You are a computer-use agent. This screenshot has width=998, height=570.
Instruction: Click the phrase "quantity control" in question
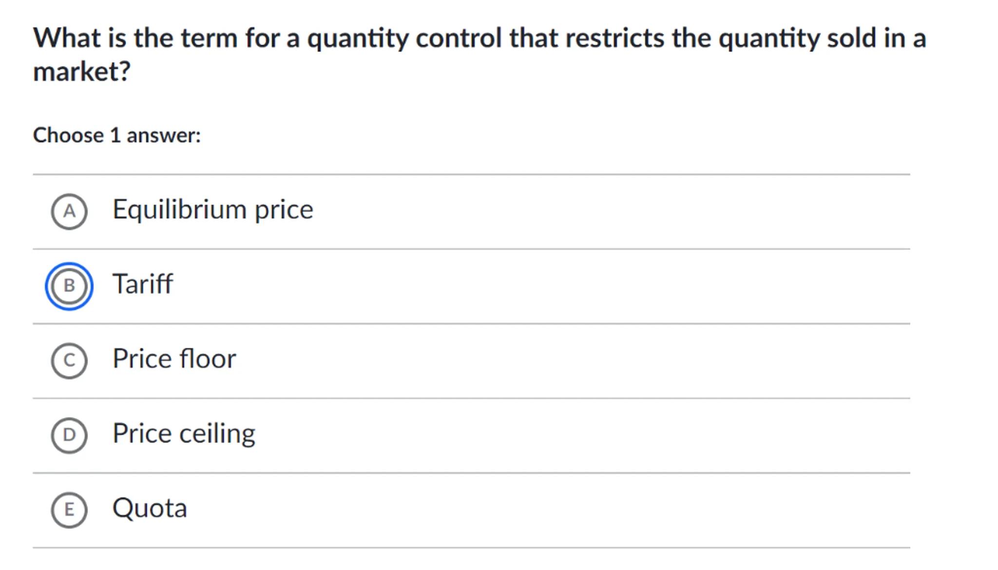[x=404, y=38]
